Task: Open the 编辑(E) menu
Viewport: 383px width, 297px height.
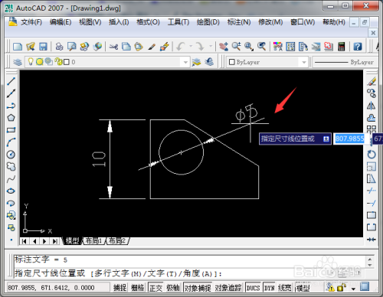Action: click(x=61, y=22)
